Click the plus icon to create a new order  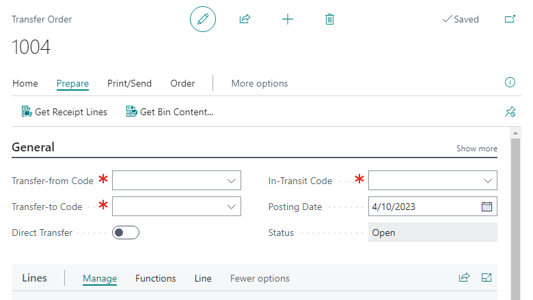click(288, 20)
